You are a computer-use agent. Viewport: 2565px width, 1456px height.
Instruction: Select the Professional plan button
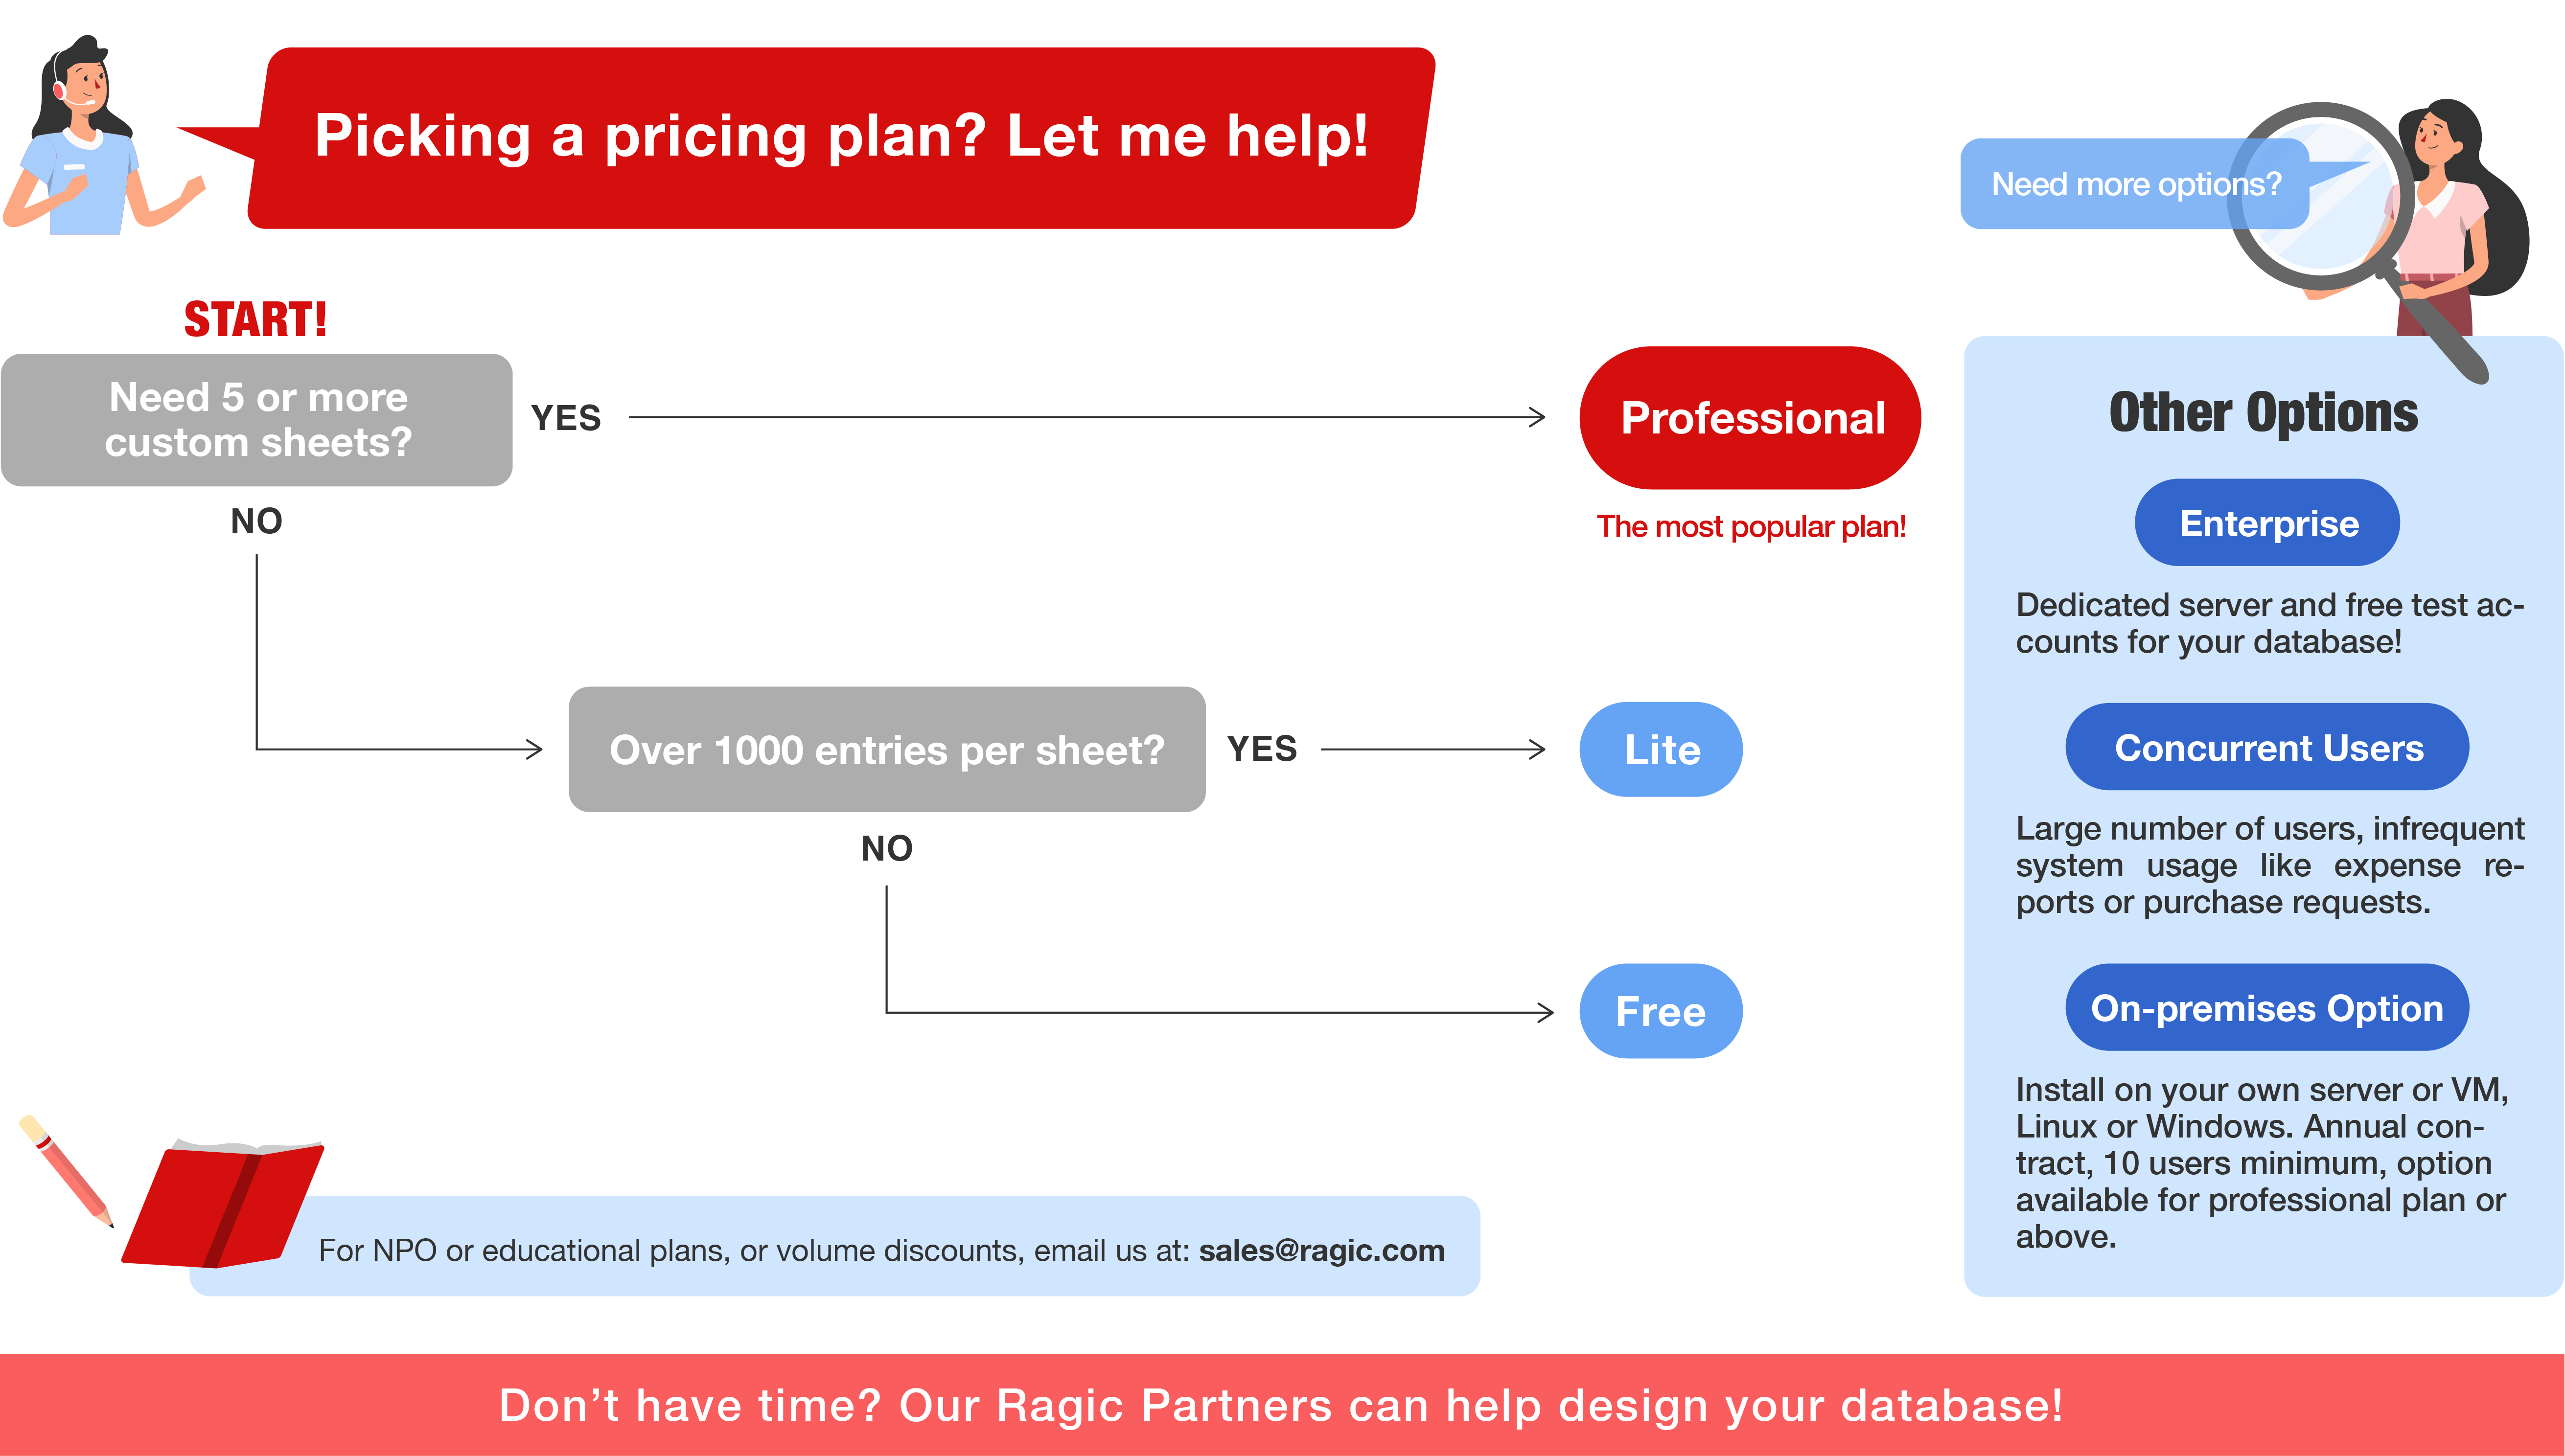click(1750, 418)
